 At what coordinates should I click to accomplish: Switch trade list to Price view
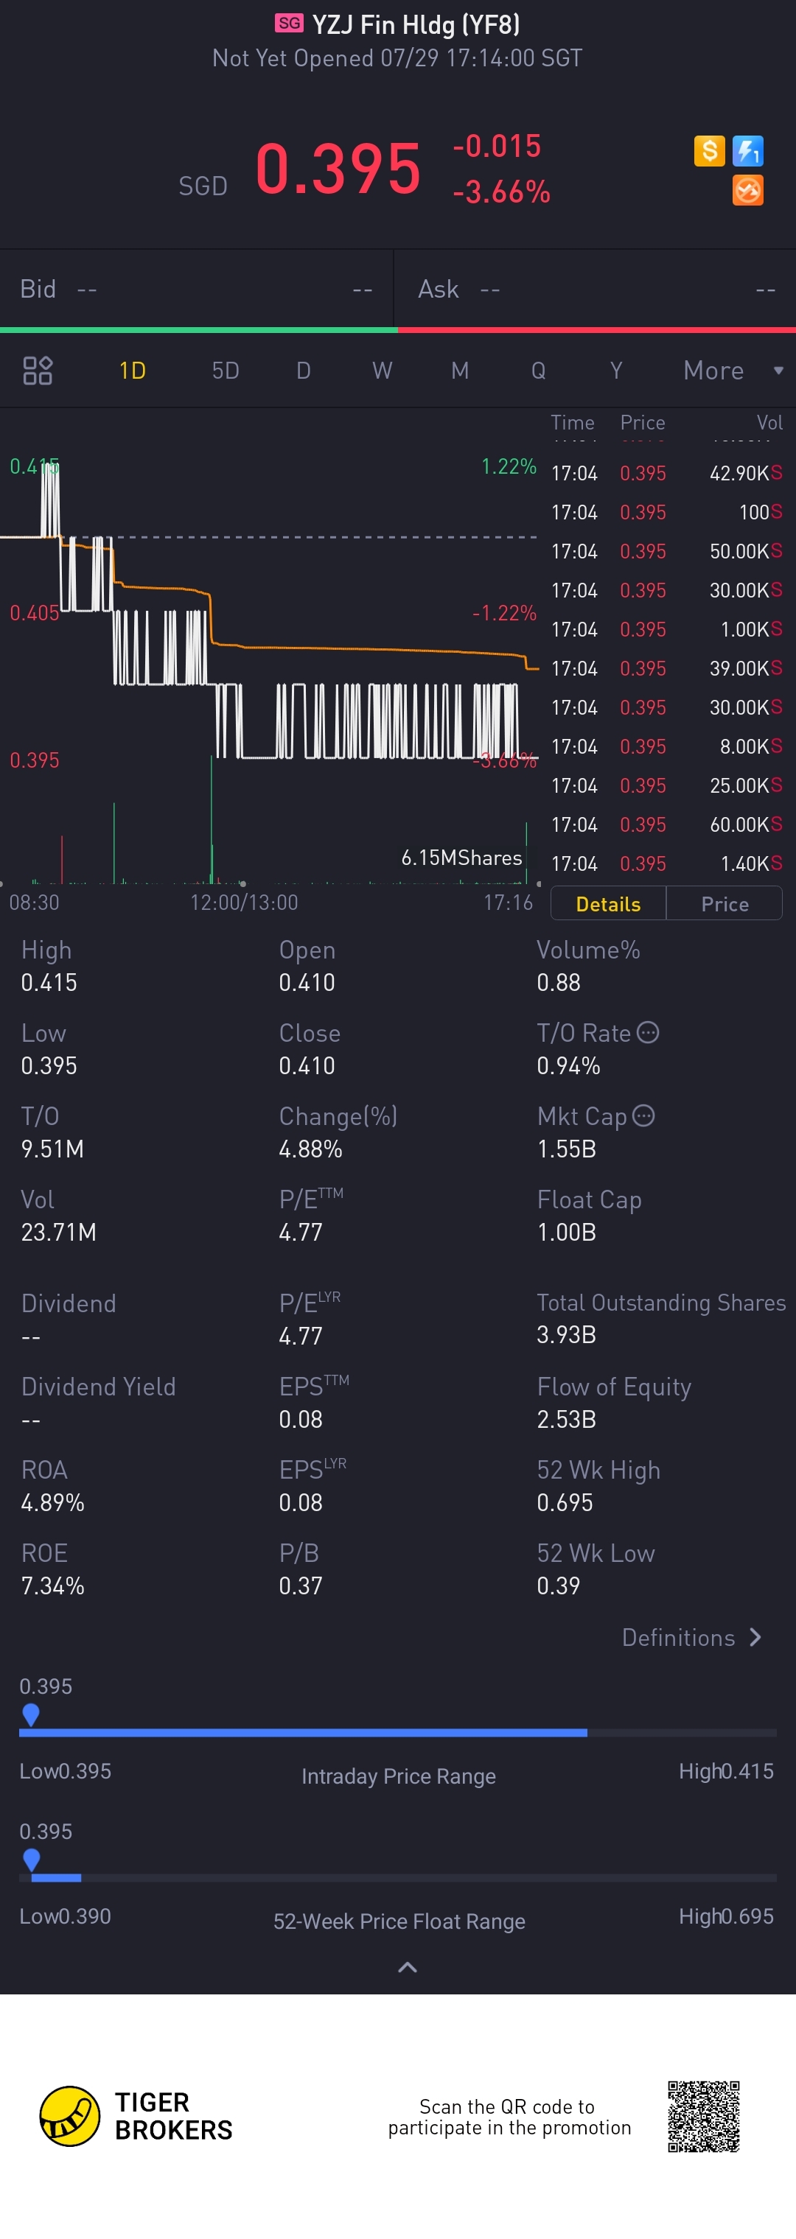coord(725,904)
